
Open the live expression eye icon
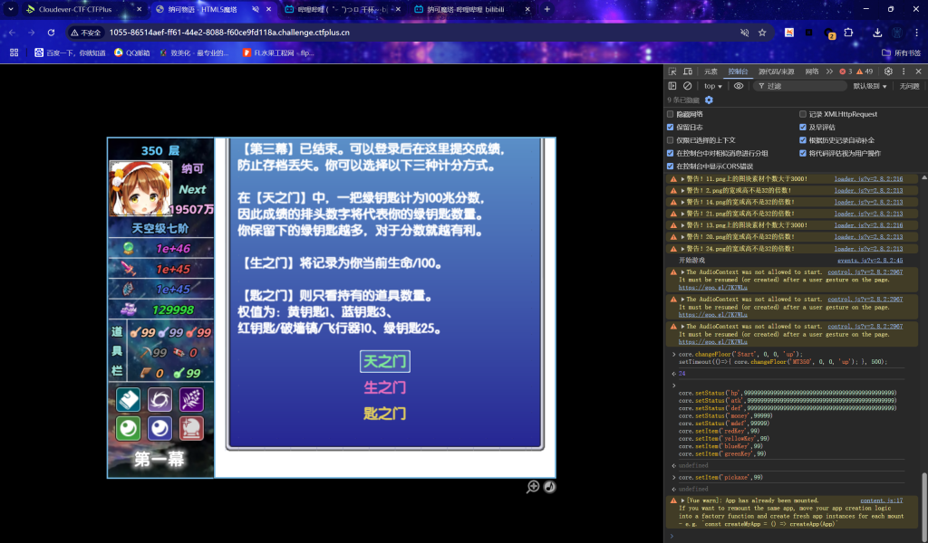[739, 86]
